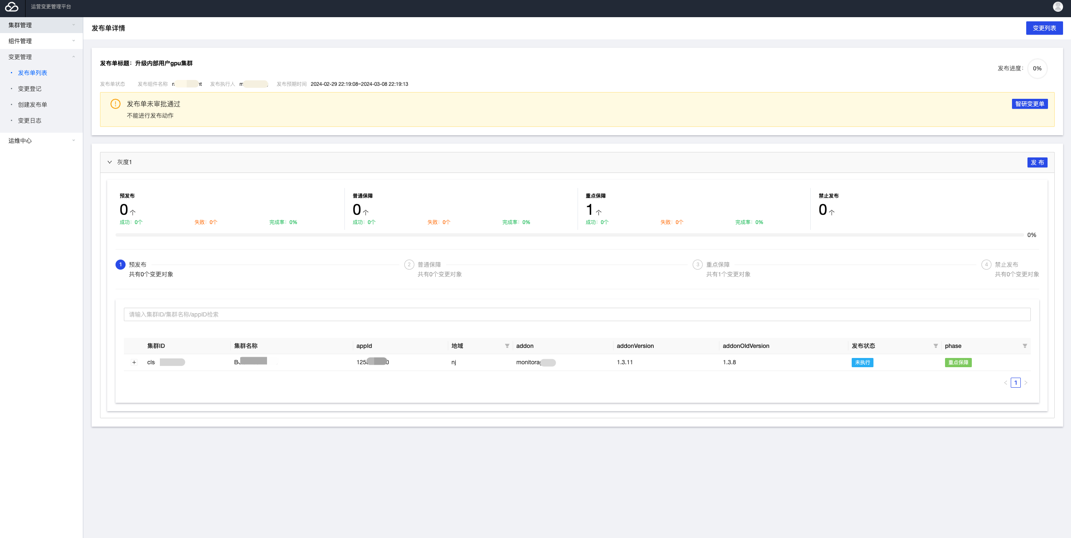This screenshot has width=1071, height=538.
Task: Go to previous page arrow
Action: (1005, 383)
